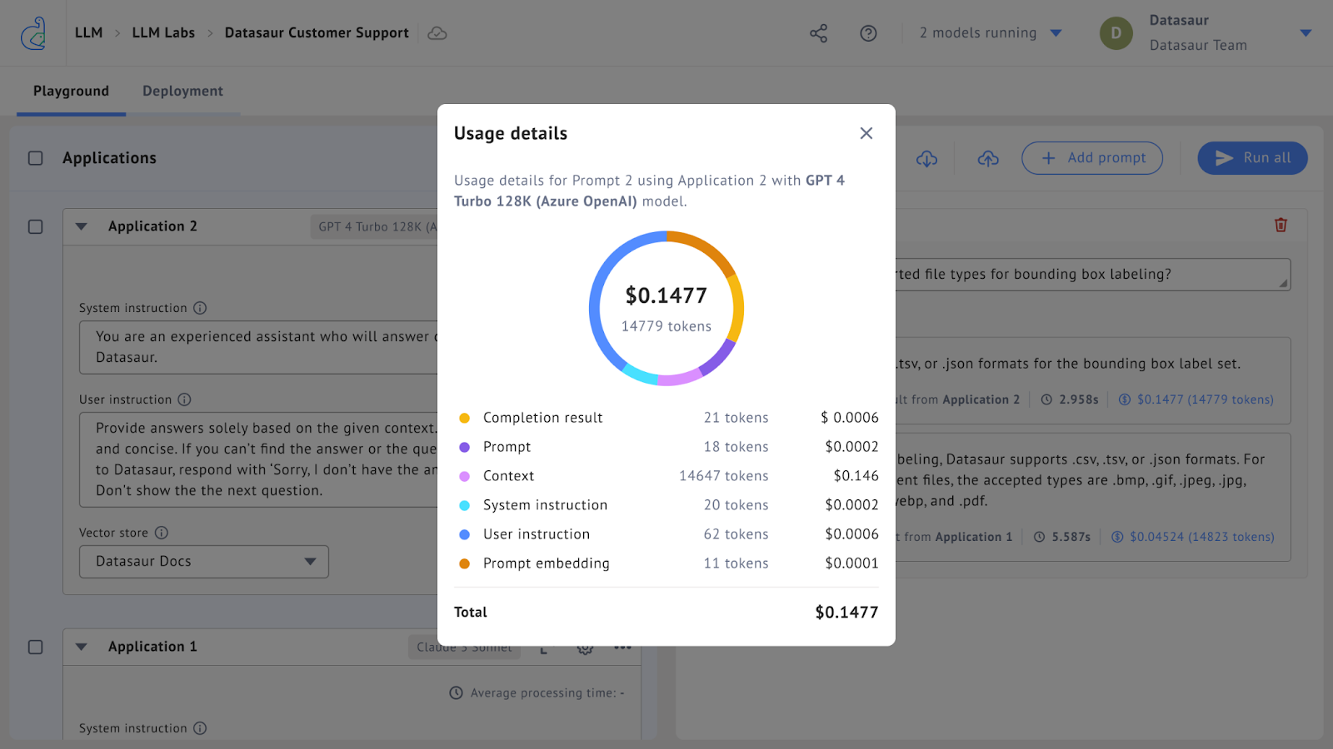Click the Run all button

click(x=1252, y=158)
